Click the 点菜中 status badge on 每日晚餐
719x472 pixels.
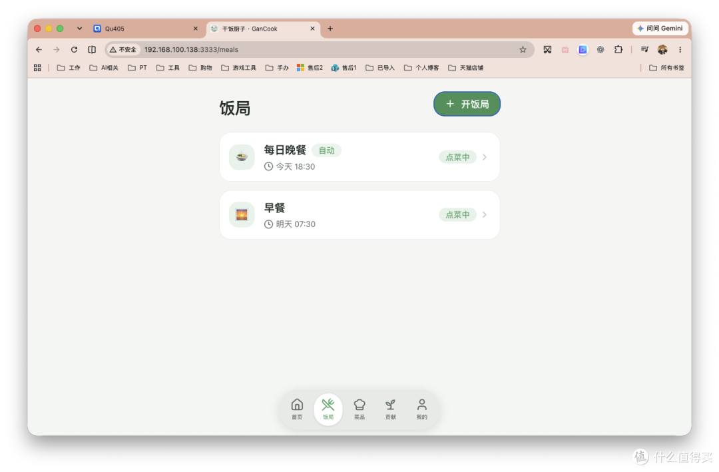tap(457, 157)
